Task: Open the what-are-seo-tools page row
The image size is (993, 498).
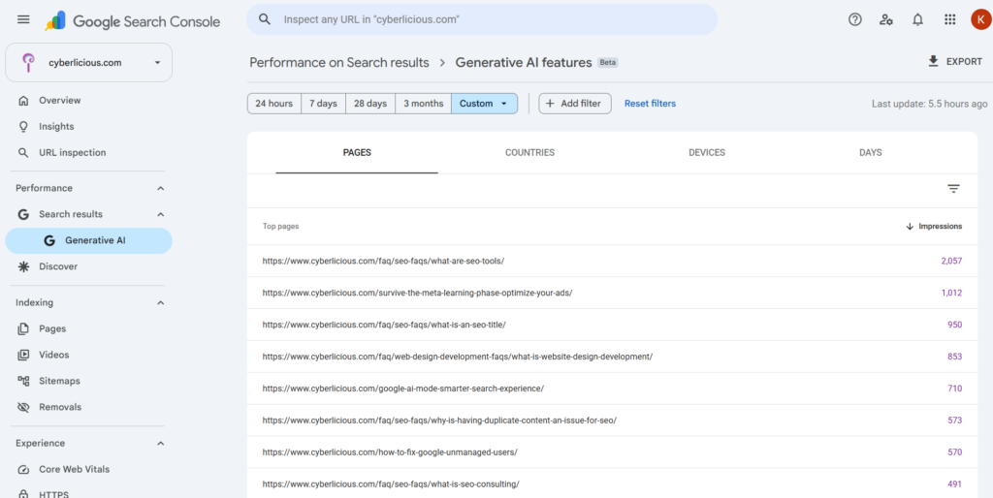Action: tap(612, 261)
